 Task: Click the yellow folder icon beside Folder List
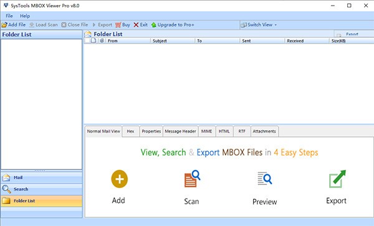click(x=6, y=201)
